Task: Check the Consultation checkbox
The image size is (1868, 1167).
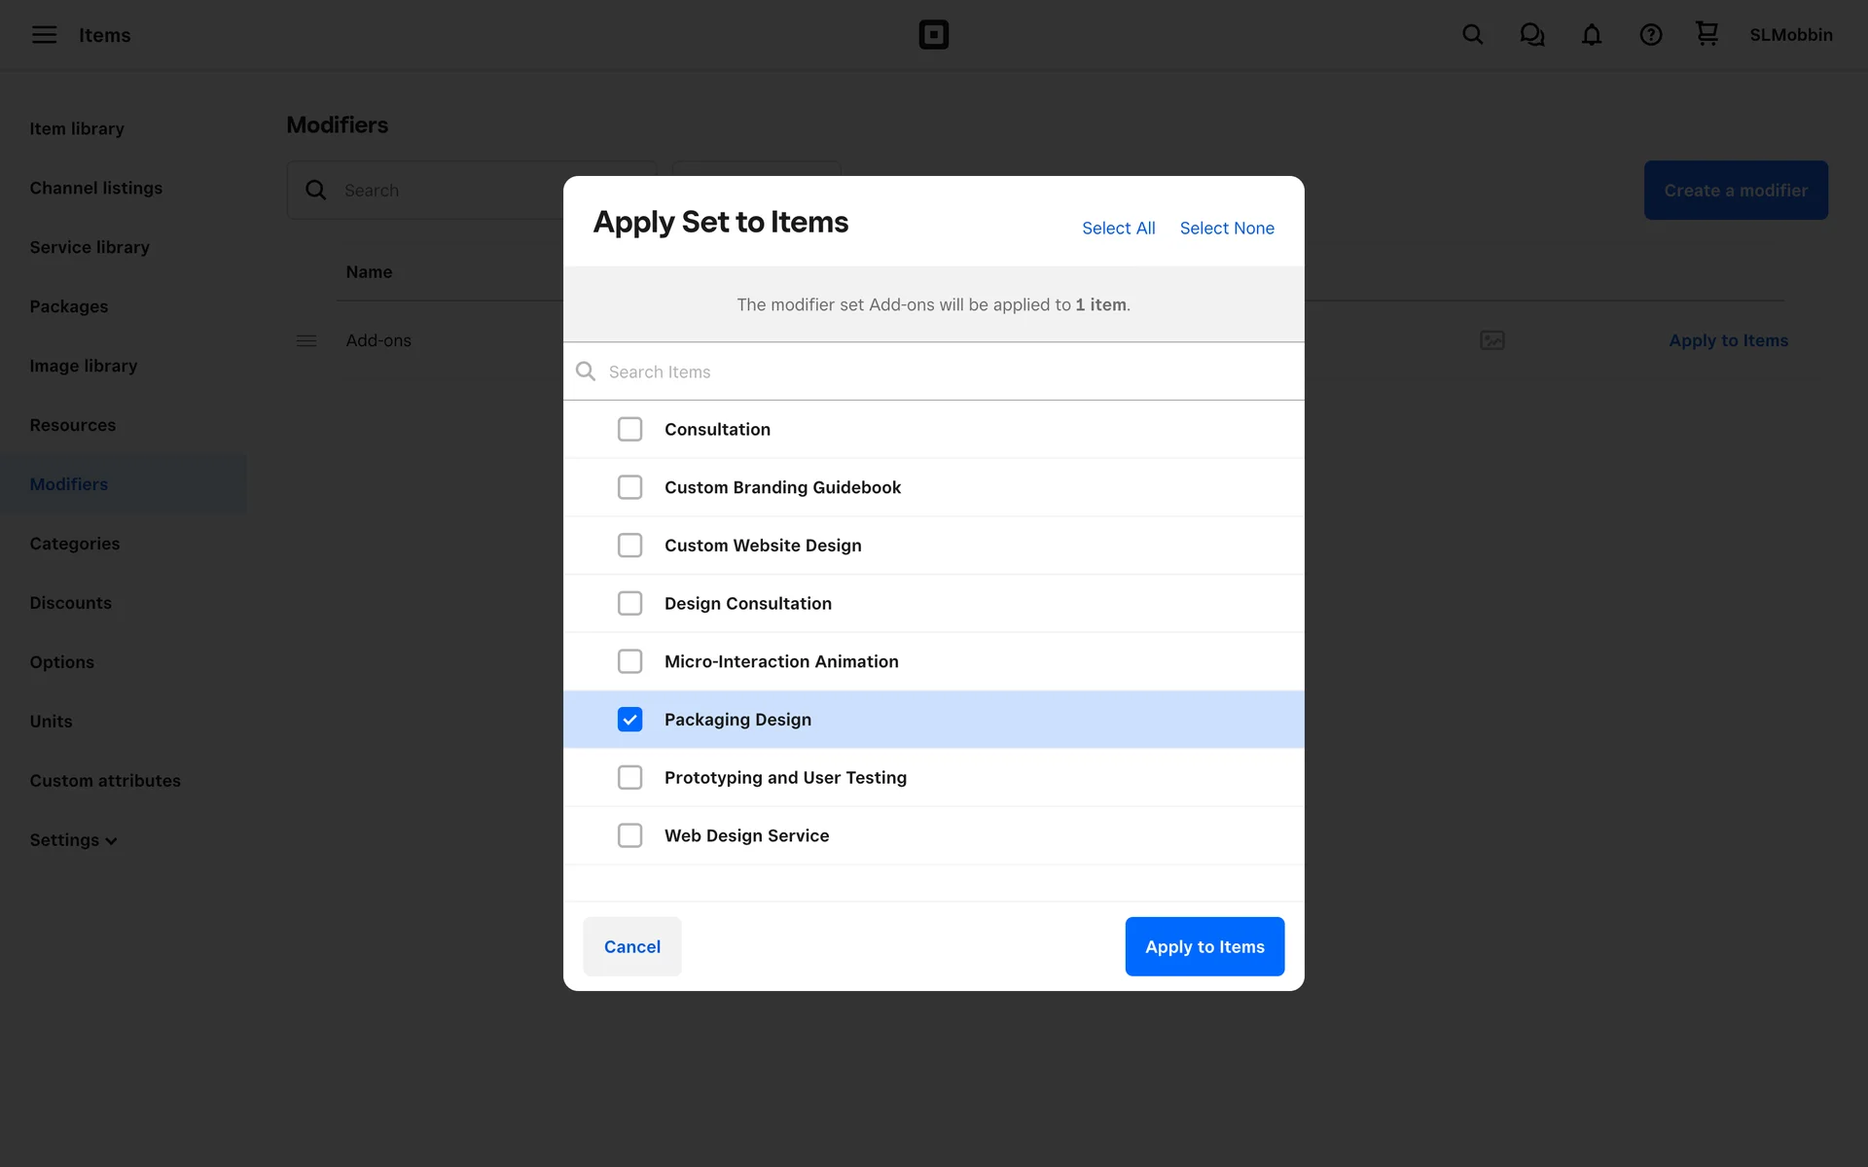Action: pyautogui.click(x=629, y=429)
